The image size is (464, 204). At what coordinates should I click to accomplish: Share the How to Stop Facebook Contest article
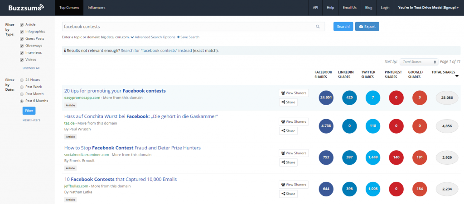(288, 162)
